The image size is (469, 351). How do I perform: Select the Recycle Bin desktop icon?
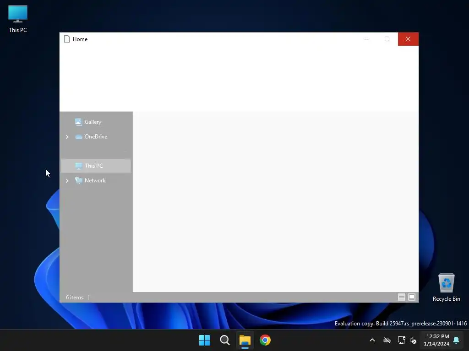pos(446,288)
